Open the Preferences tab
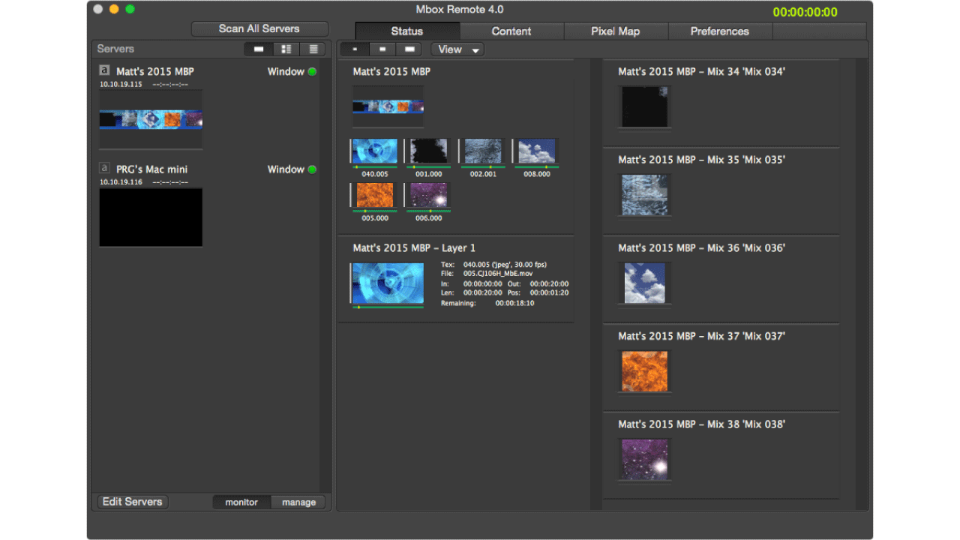This screenshot has width=960, height=540. pos(719,31)
